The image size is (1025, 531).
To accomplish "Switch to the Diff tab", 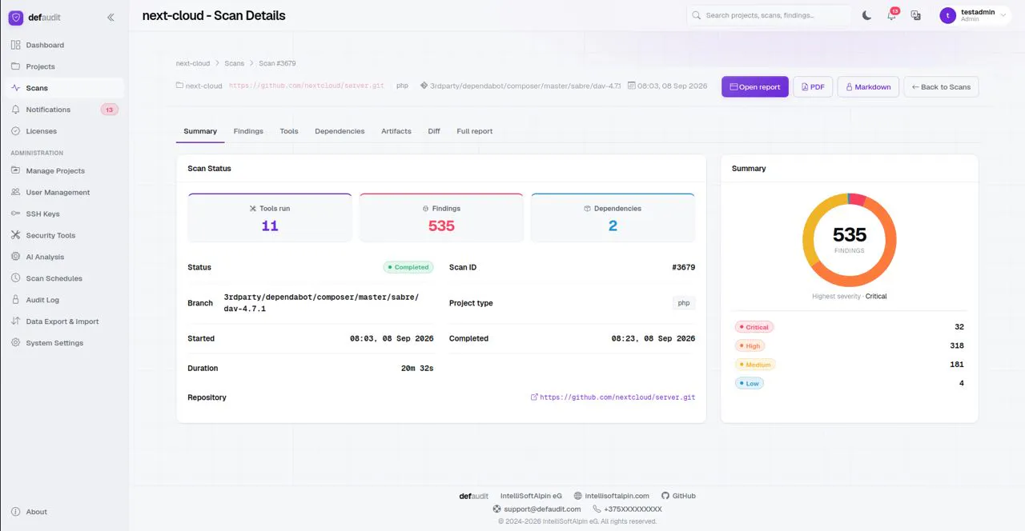I will pyautogui.click(x=434, y=131).
